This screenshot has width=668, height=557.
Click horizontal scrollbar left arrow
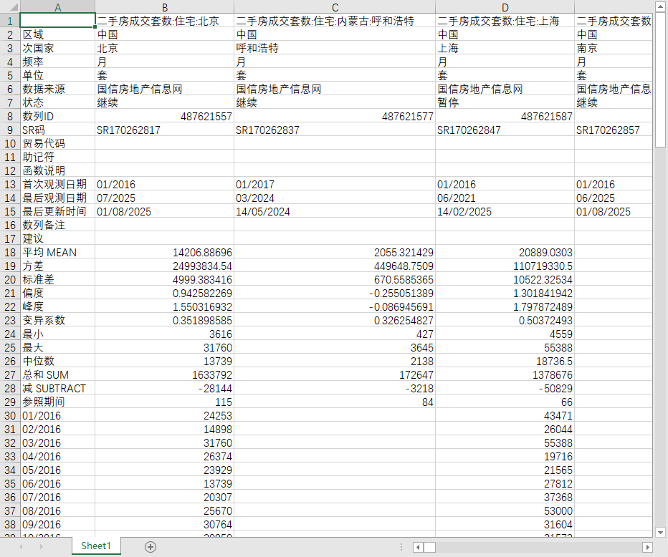418,547
